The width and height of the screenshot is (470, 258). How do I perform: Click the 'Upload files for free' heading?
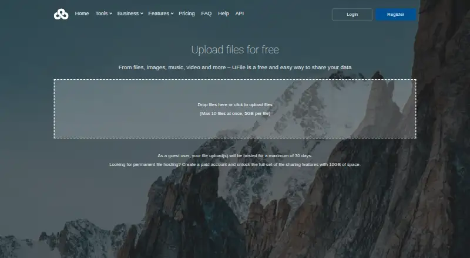tap(235, 50)
